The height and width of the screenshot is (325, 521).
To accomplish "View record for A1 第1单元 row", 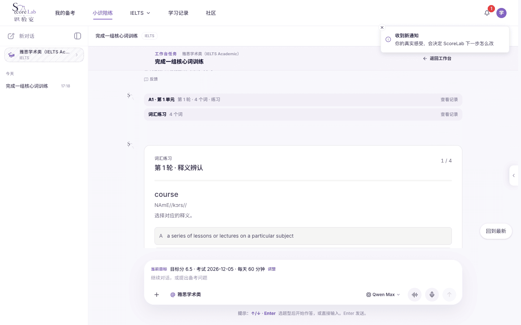I will tap(449, 100).
